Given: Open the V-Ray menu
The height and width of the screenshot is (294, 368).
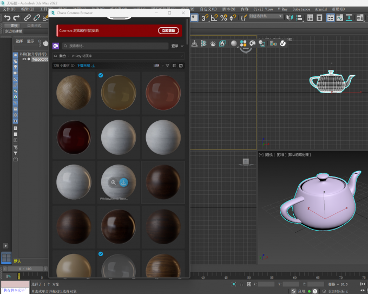Looking at the screenshot, I should coord(282,9).
